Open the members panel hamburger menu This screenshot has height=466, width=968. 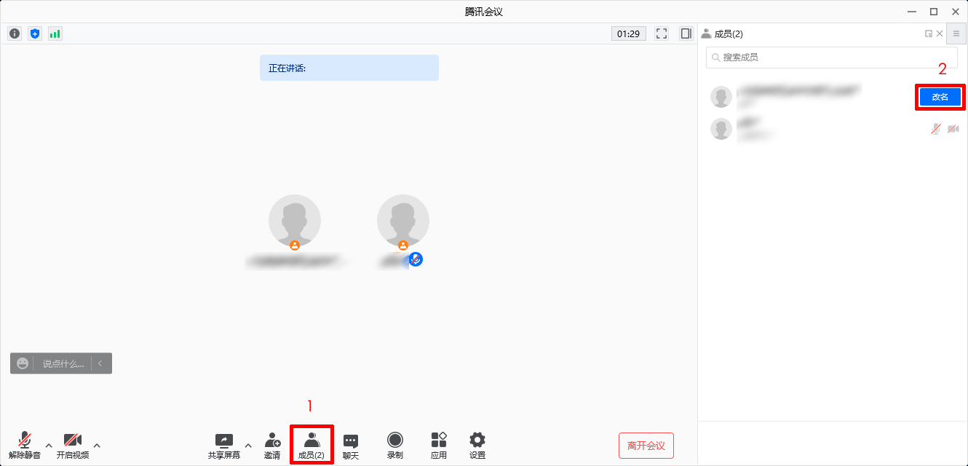(x=956, y=33)
